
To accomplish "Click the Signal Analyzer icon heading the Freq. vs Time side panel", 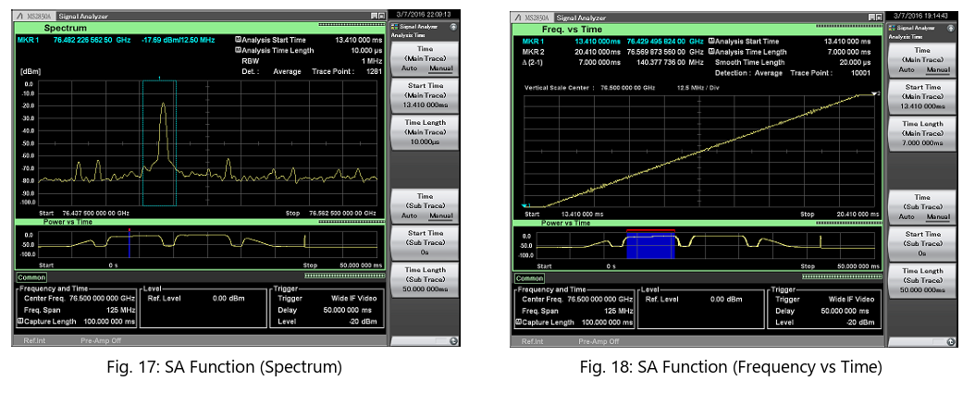I will click(893, 27).
